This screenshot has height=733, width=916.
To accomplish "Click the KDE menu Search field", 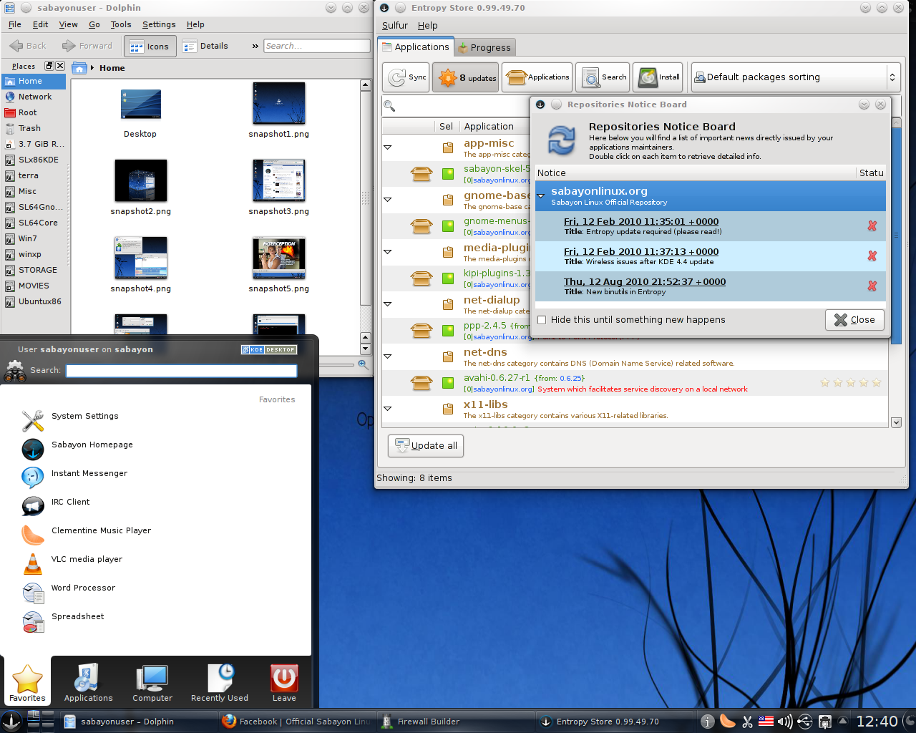I will (x=181, y=371).
